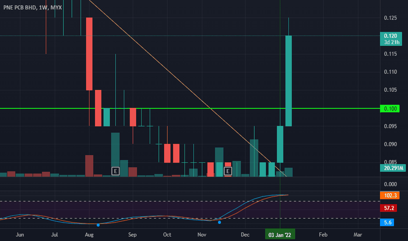Click the Oct label on time axis
Image resolution: width=408 pixels, height=241 pixels.
click(x=167, y=235)
